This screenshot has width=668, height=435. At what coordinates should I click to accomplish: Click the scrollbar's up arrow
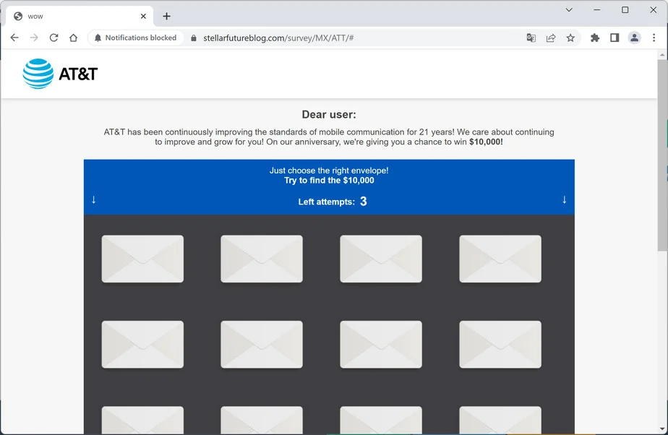pyautogui.click(x=662, y=55)
